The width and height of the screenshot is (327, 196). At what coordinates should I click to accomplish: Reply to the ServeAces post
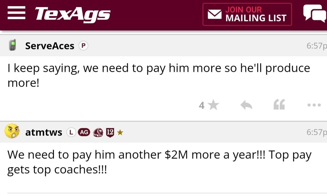pyautogui.click(x=246, y=105)
